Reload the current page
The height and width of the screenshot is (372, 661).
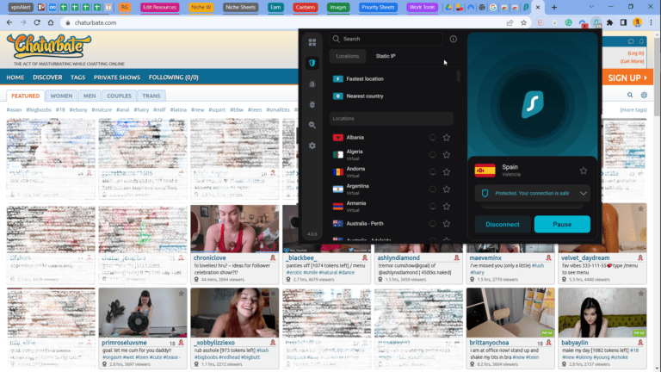(x=37, y=22)
